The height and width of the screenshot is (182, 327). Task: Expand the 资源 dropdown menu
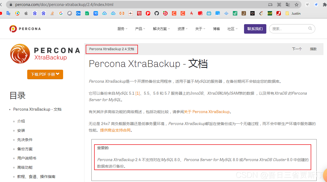pyautogui.click(x=183, y=29)
